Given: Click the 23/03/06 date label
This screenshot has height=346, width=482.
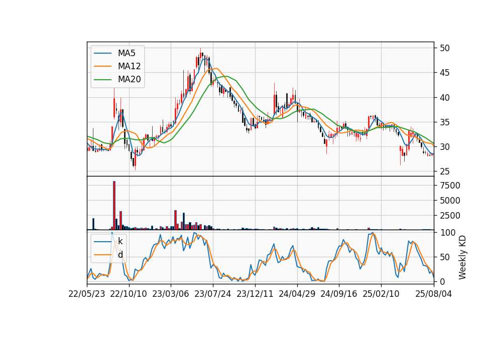Looking at the screenshot, I should [x=171, y=294].
